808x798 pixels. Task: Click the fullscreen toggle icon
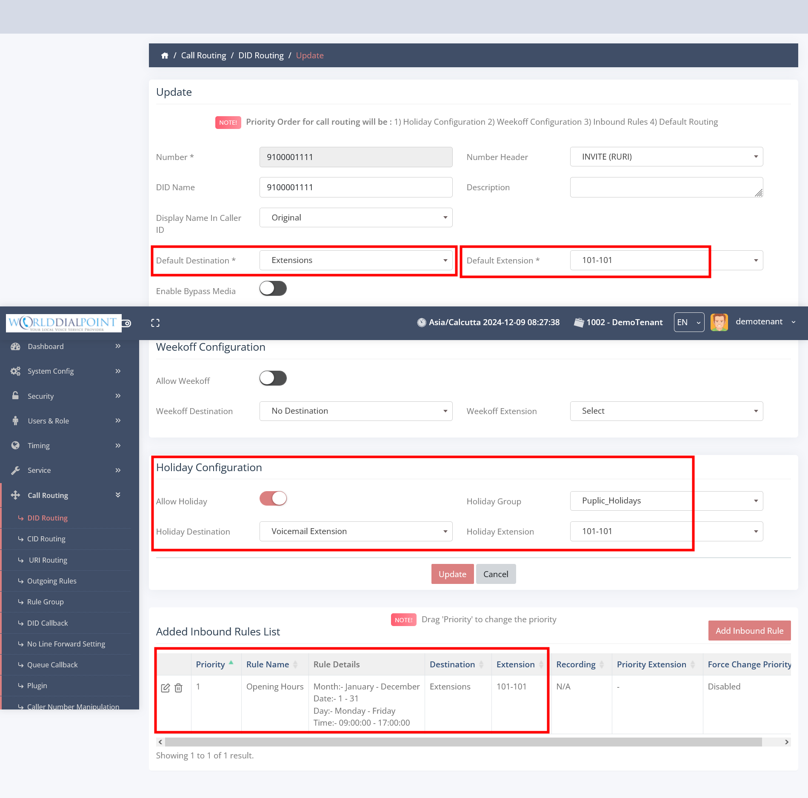pyautogui.click(x=155, y=323)
